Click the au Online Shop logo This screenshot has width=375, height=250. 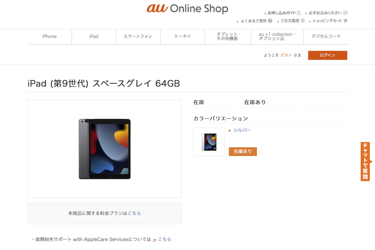pyautogui.click(x=187, y=8)
